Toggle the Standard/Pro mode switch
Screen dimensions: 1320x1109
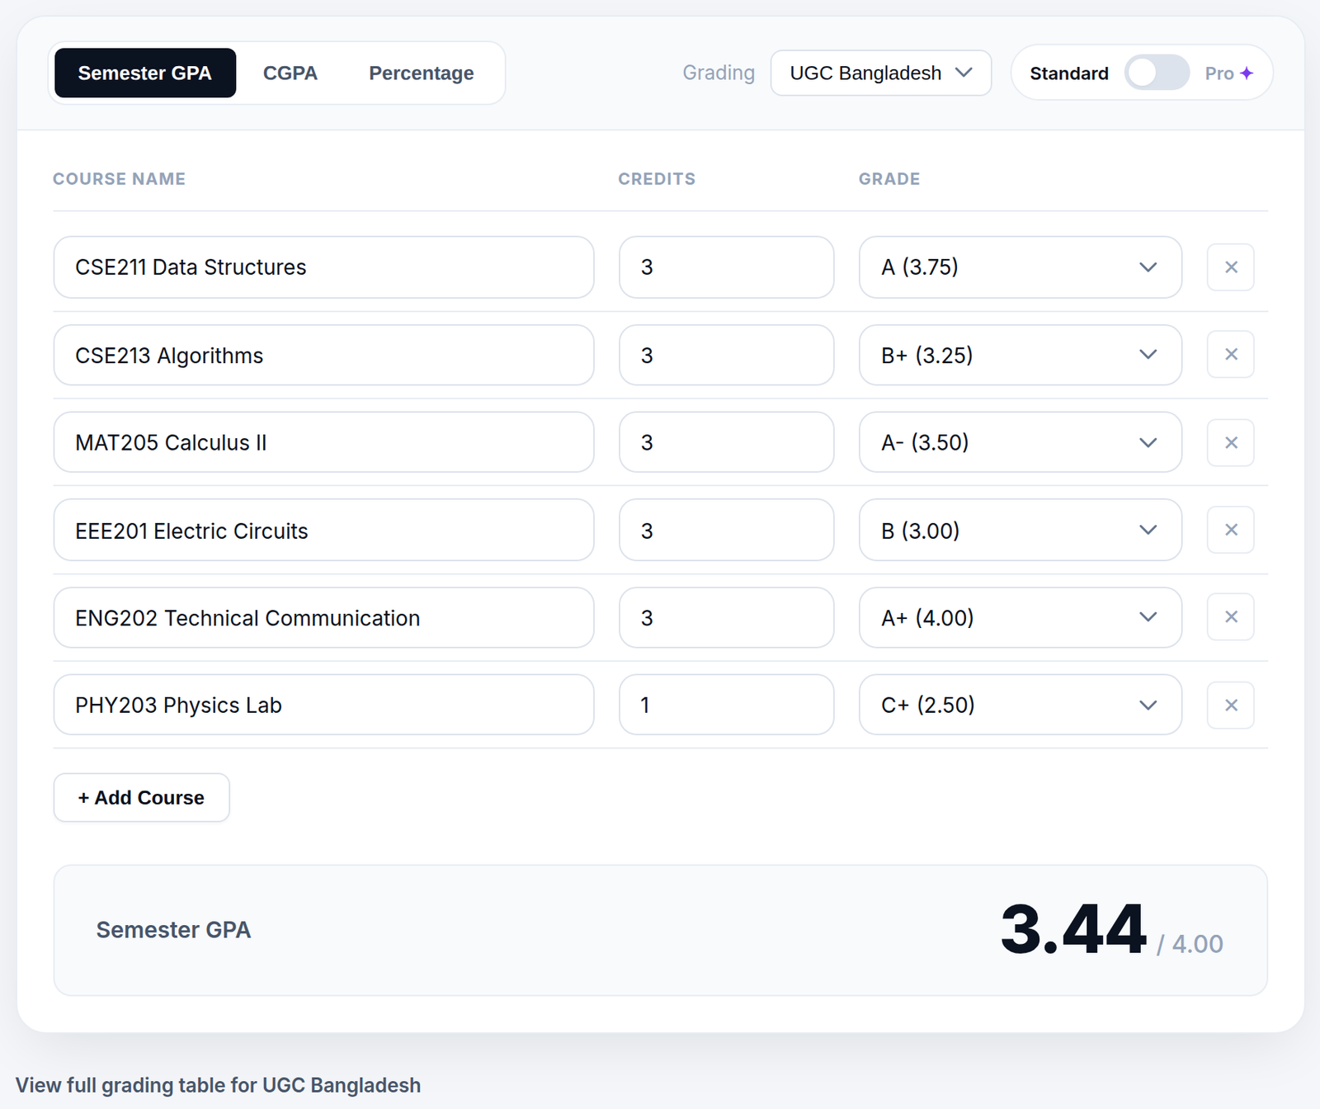pyautogui.click(x=1157, y=73)
